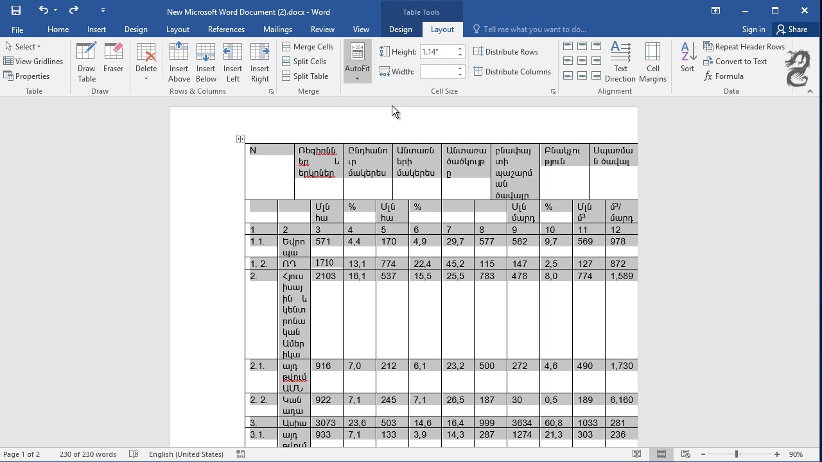Open Table Tools Design tab
Image resolution: width=822 pixels, height=462 pixels.
(401, 30)
